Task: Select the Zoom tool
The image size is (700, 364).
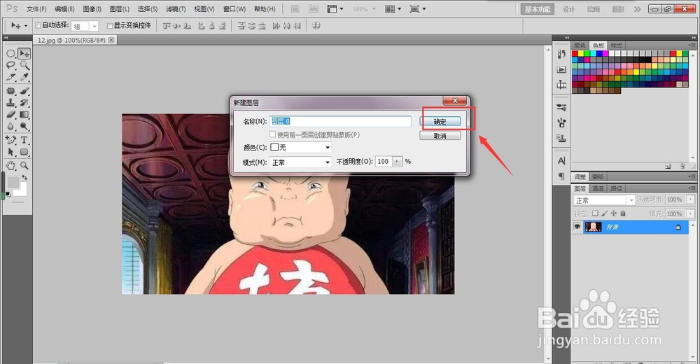Action: [x=24, y=166]
